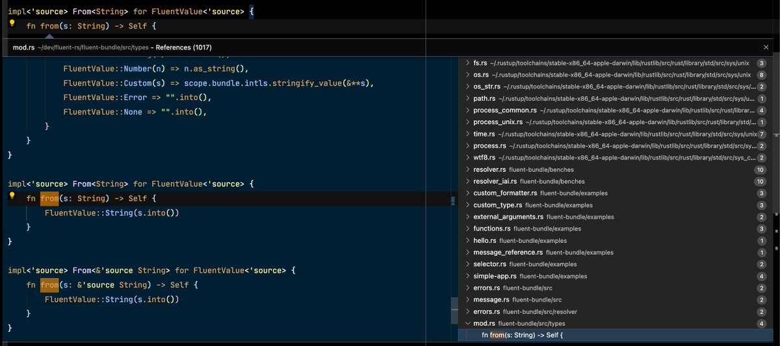Click highlighted 'from' in &'source String impl

49,285
